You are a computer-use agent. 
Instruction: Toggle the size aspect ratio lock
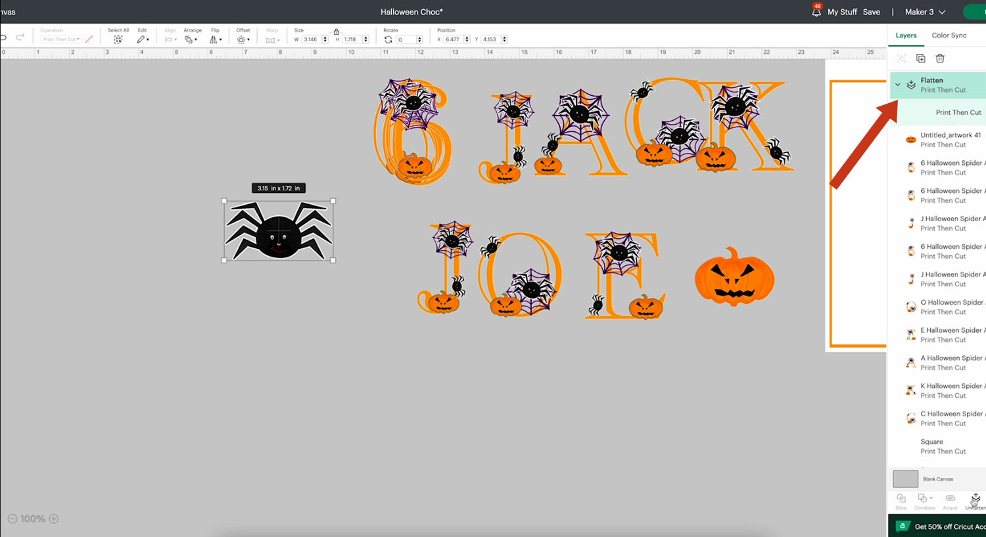(x=337, y=32)
